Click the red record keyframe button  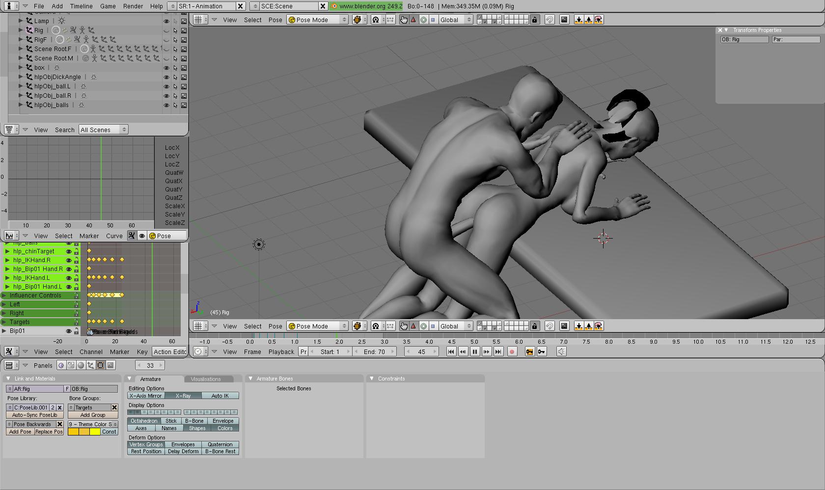[512, 352]
